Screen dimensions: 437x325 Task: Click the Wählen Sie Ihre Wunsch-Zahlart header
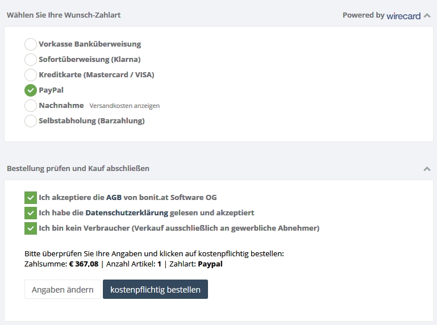[x=64, y=15]
